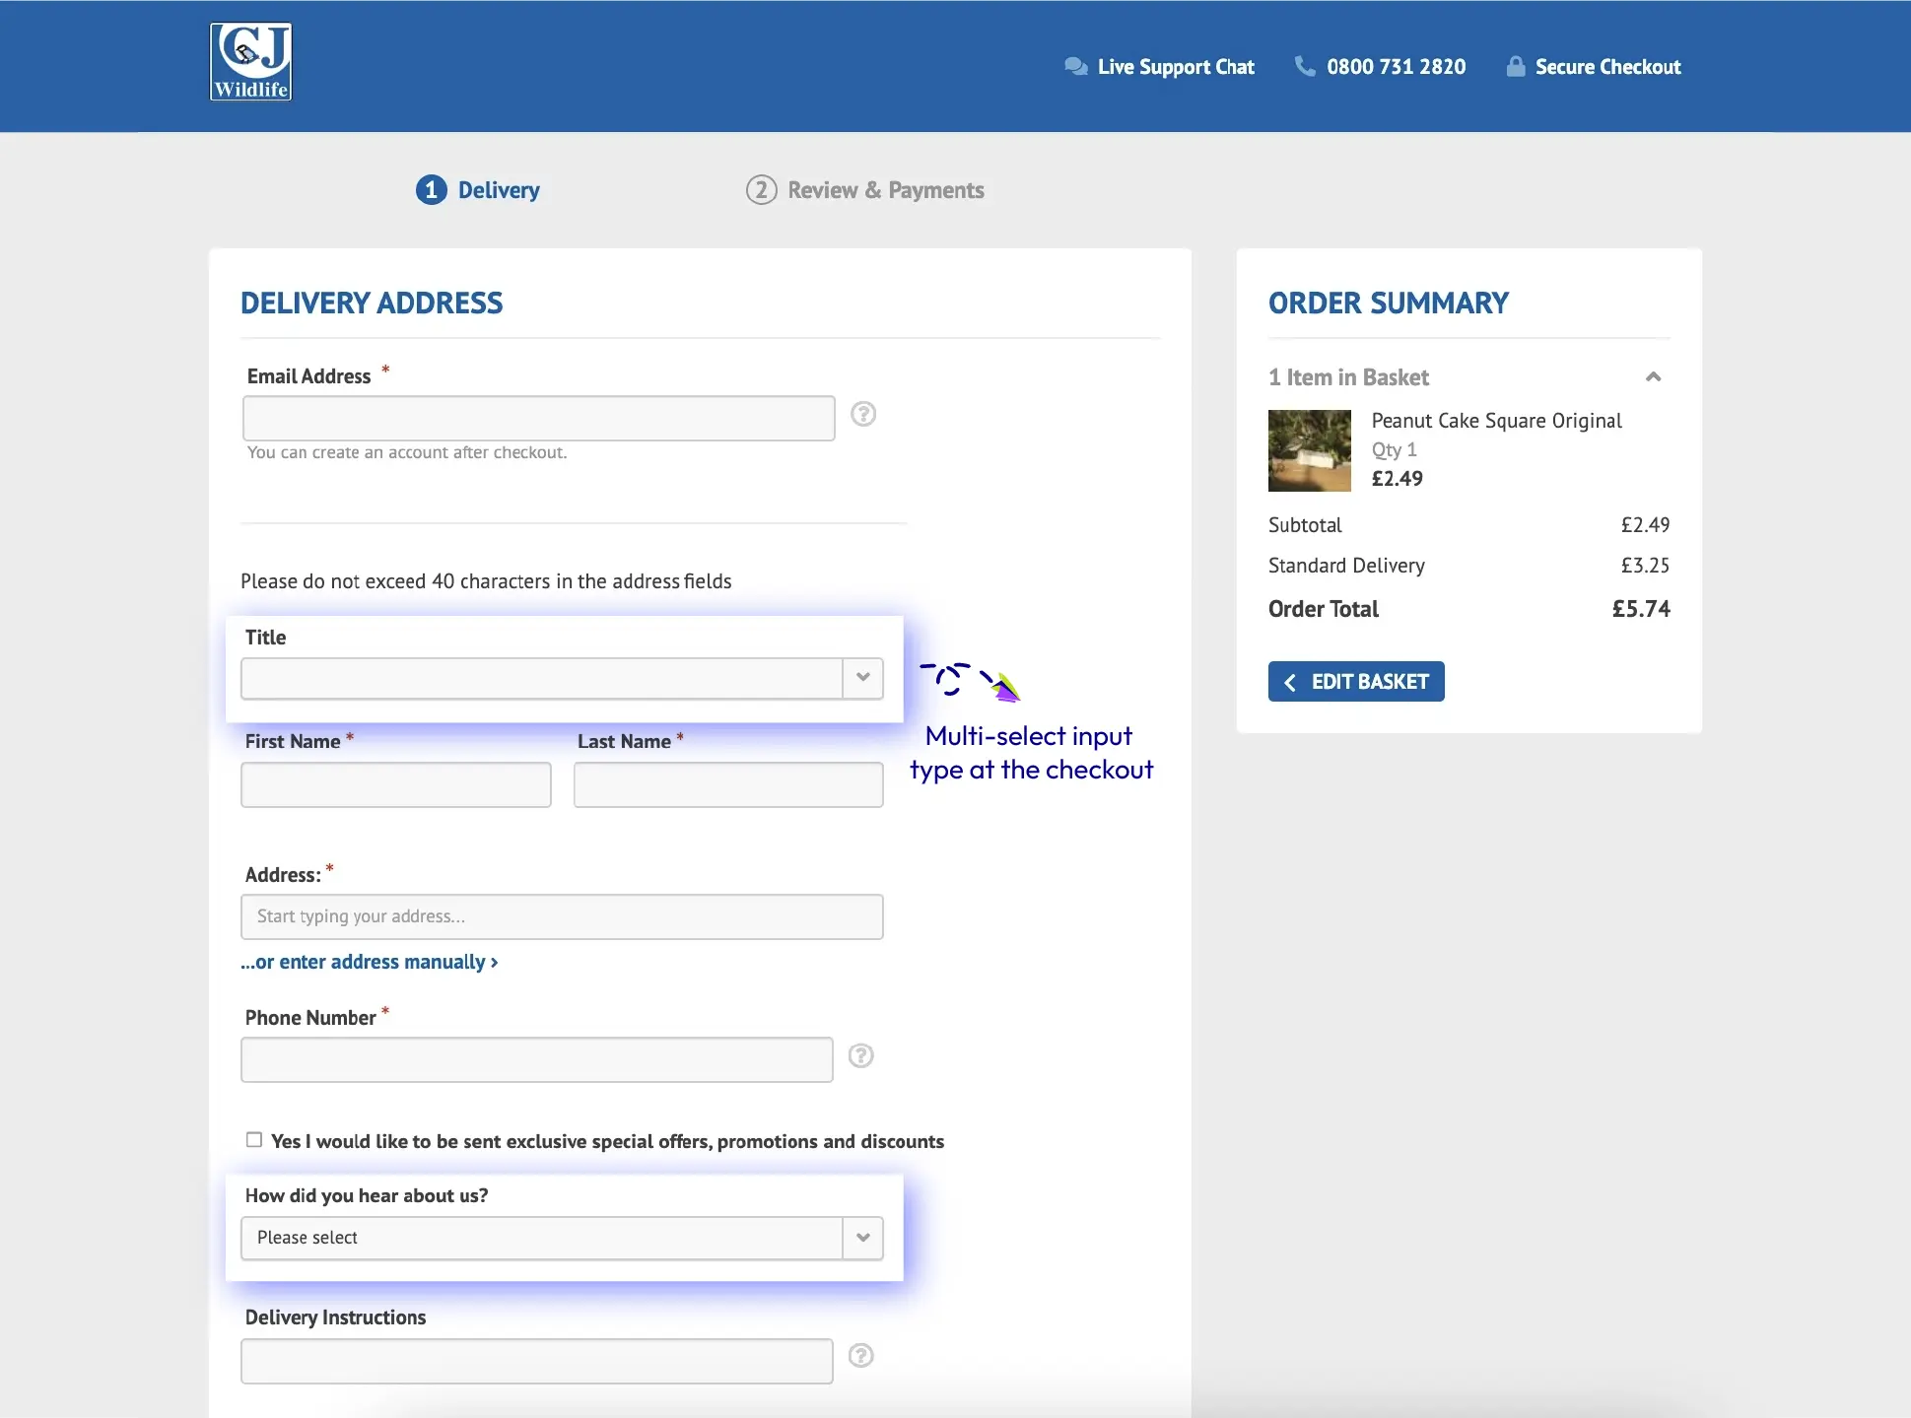Click the back chevron inside Edit Basket
1911x1418 pixels.
1290,681
